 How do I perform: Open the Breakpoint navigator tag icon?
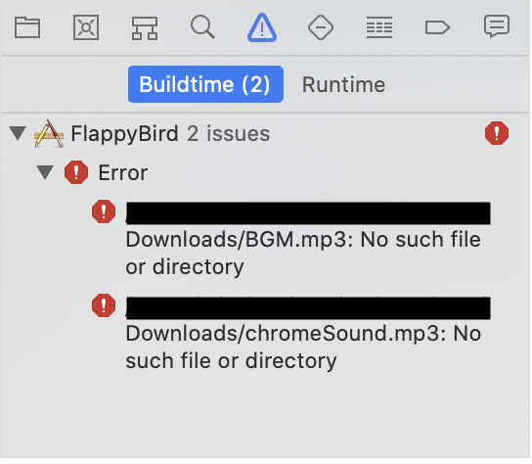pos(438,27)
